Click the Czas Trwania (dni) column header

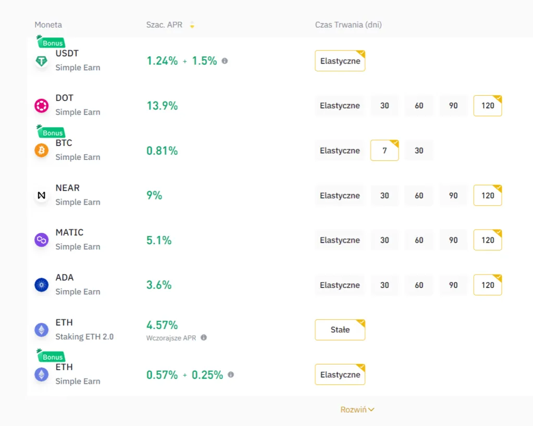[x=349, y=25]
